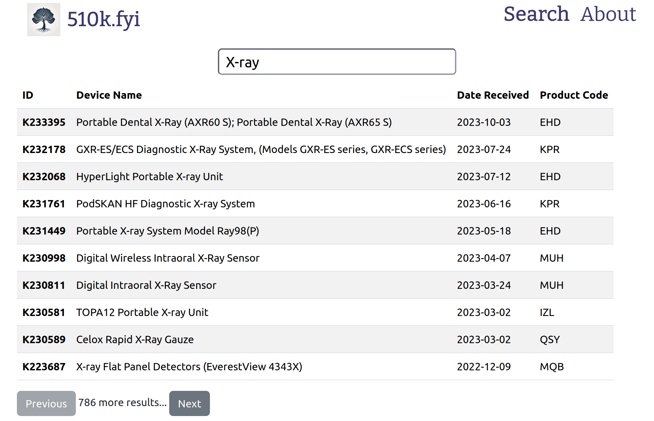Viewport: 654px width, 421px height.
Task: Open the Search menu item
Action: (536, 14)
